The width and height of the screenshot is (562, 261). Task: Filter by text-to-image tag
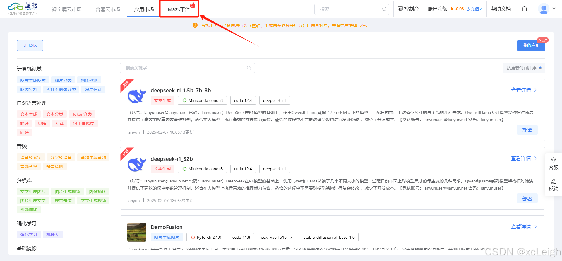point(33,192)
